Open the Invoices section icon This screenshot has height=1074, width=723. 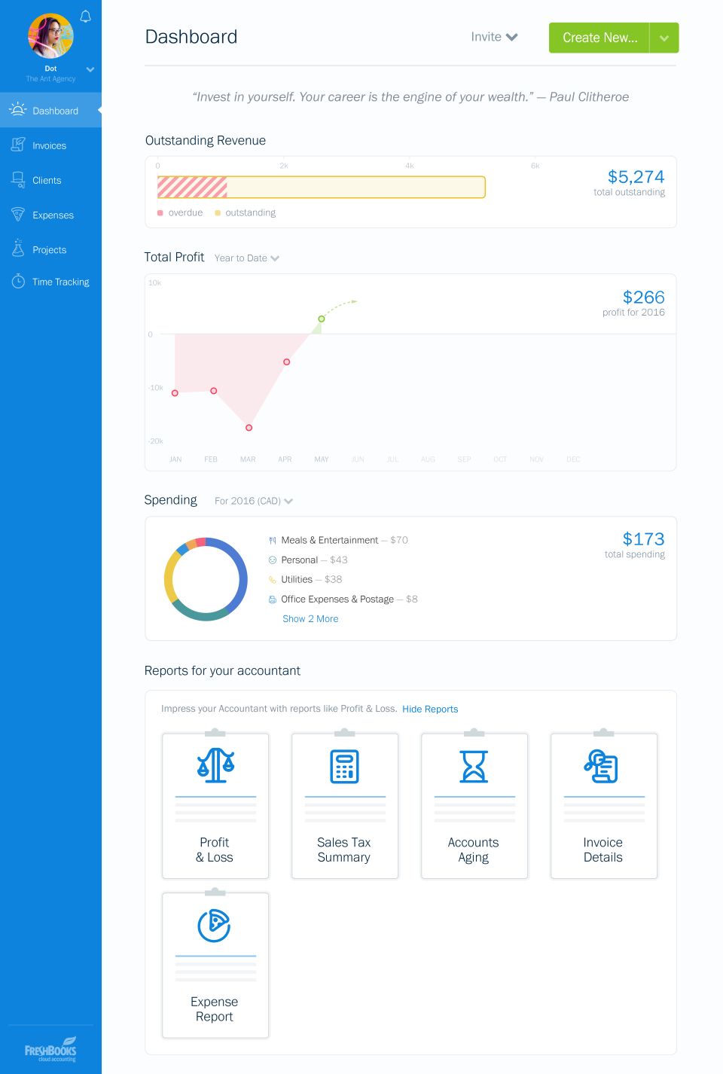18,145
